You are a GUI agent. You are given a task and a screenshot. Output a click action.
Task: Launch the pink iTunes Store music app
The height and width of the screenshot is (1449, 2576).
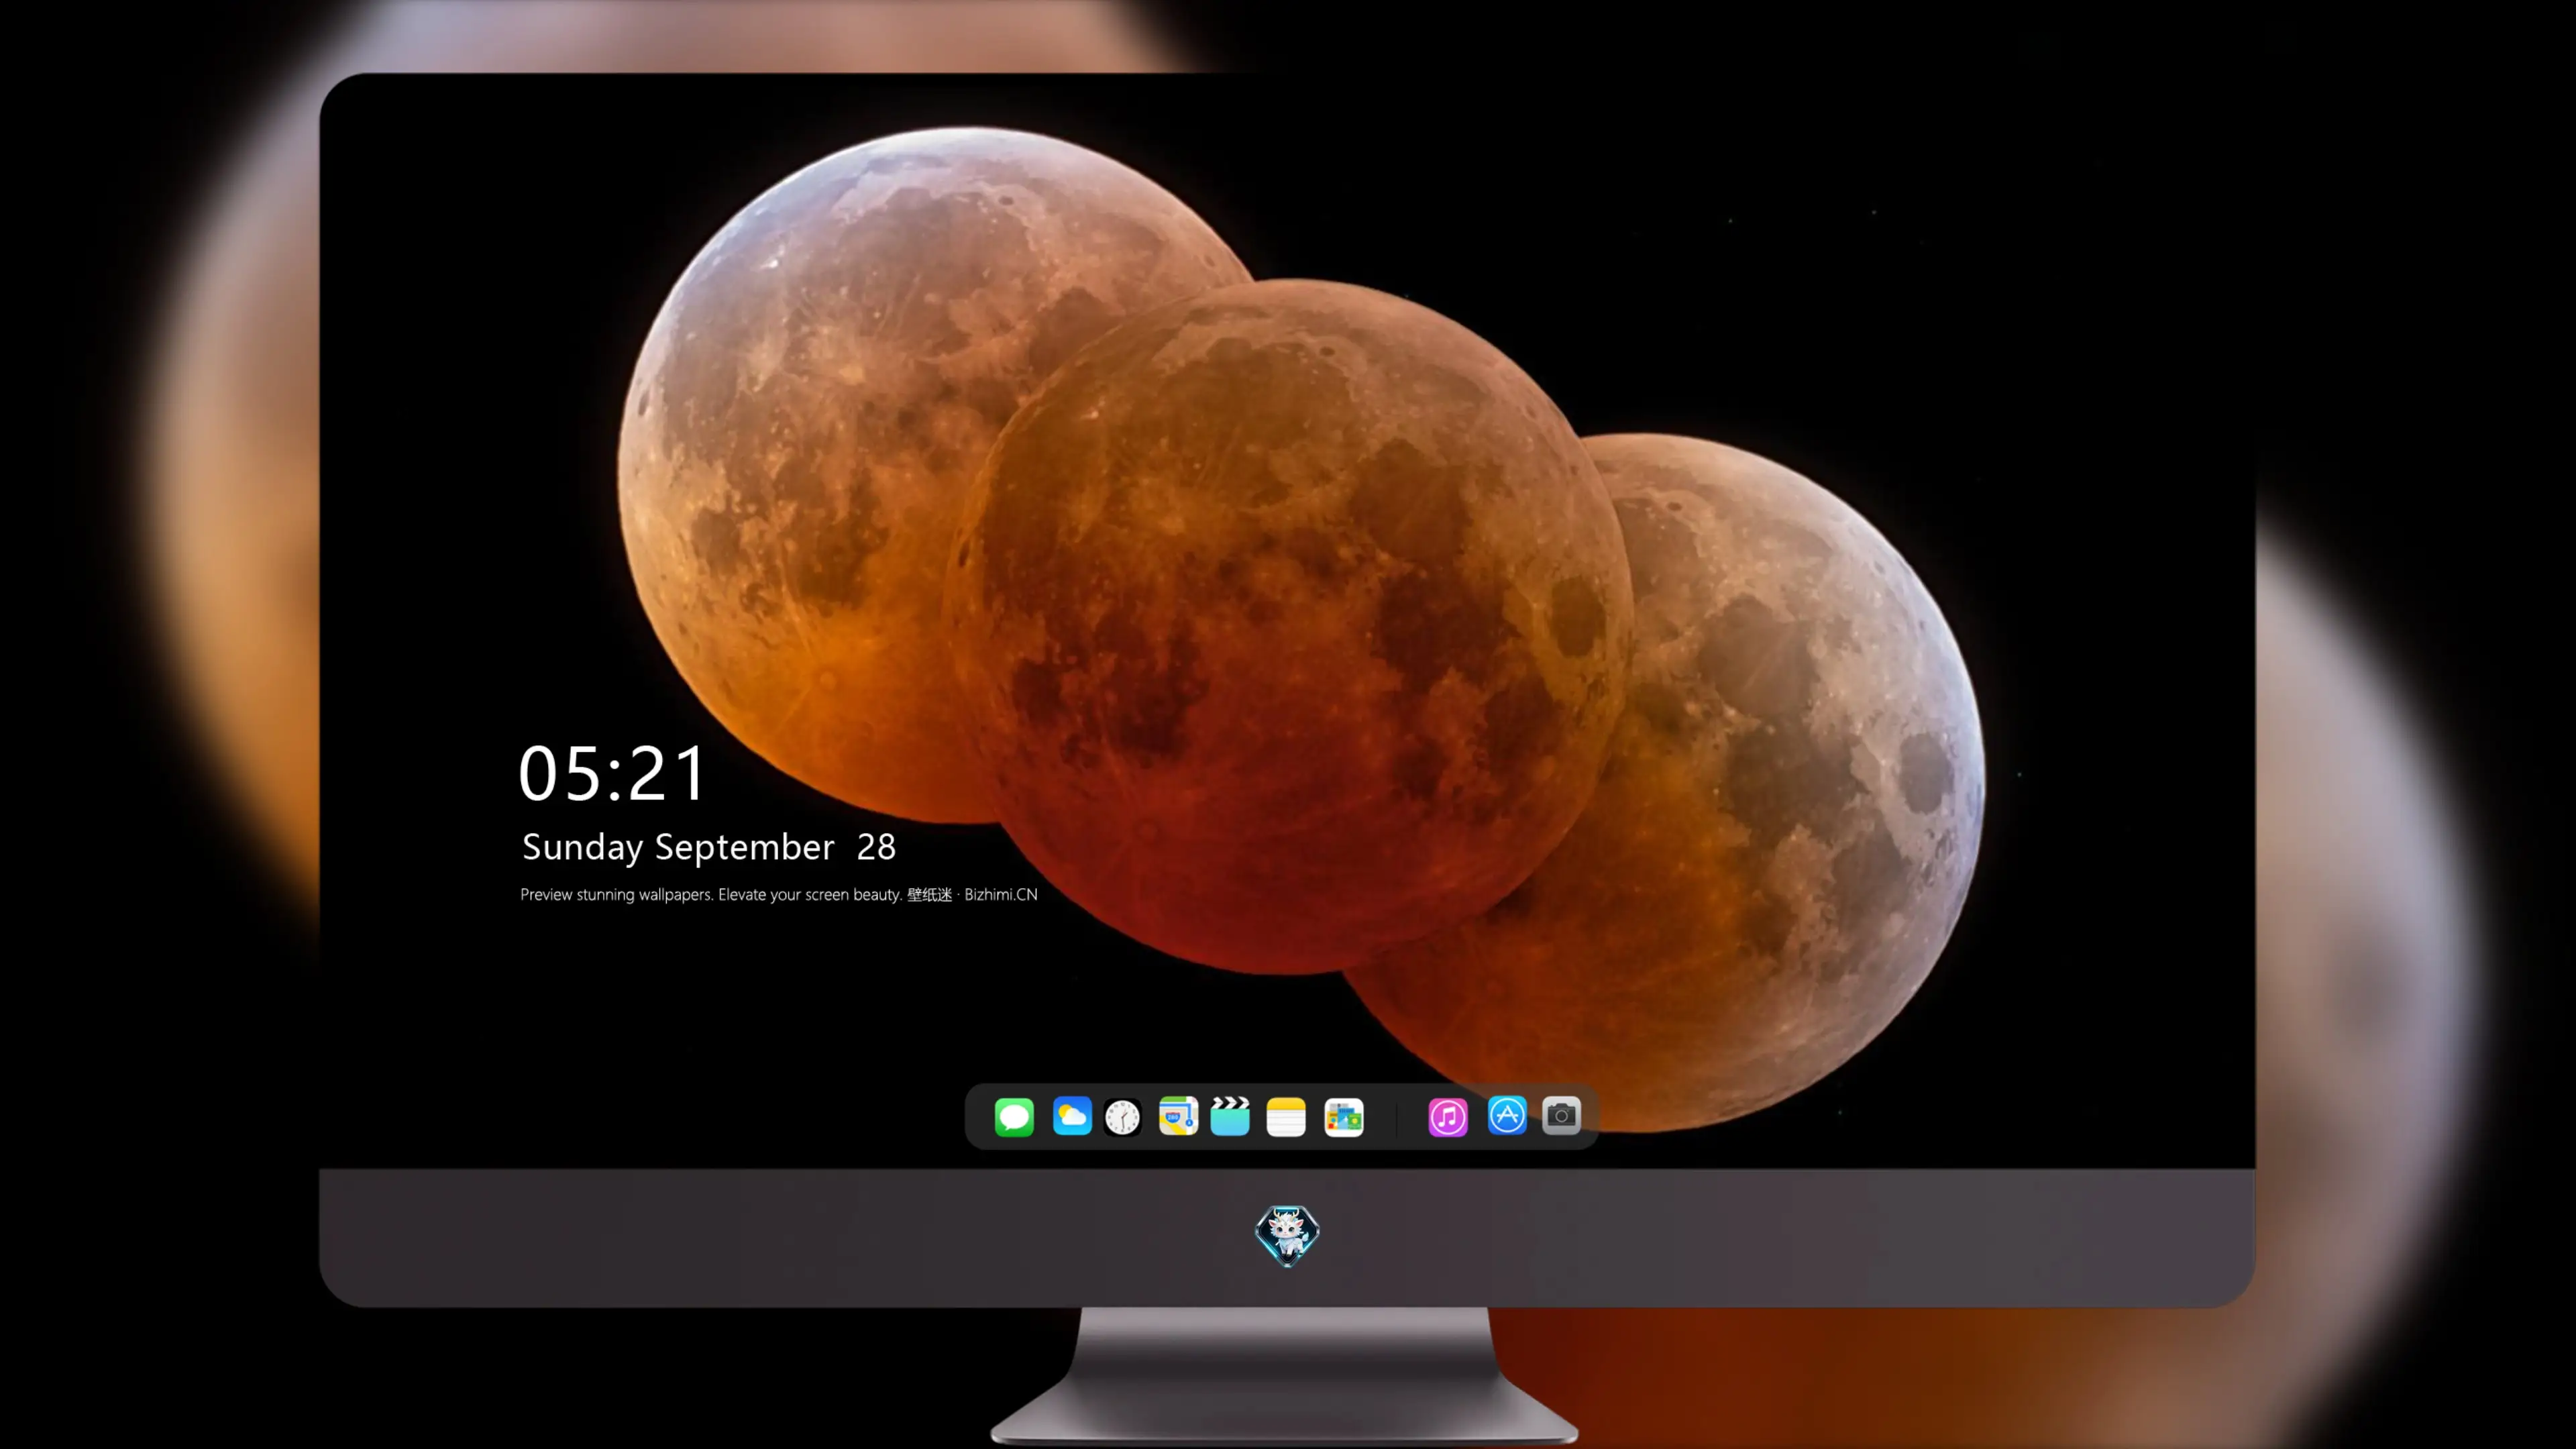click(x=1447, y=1117)
